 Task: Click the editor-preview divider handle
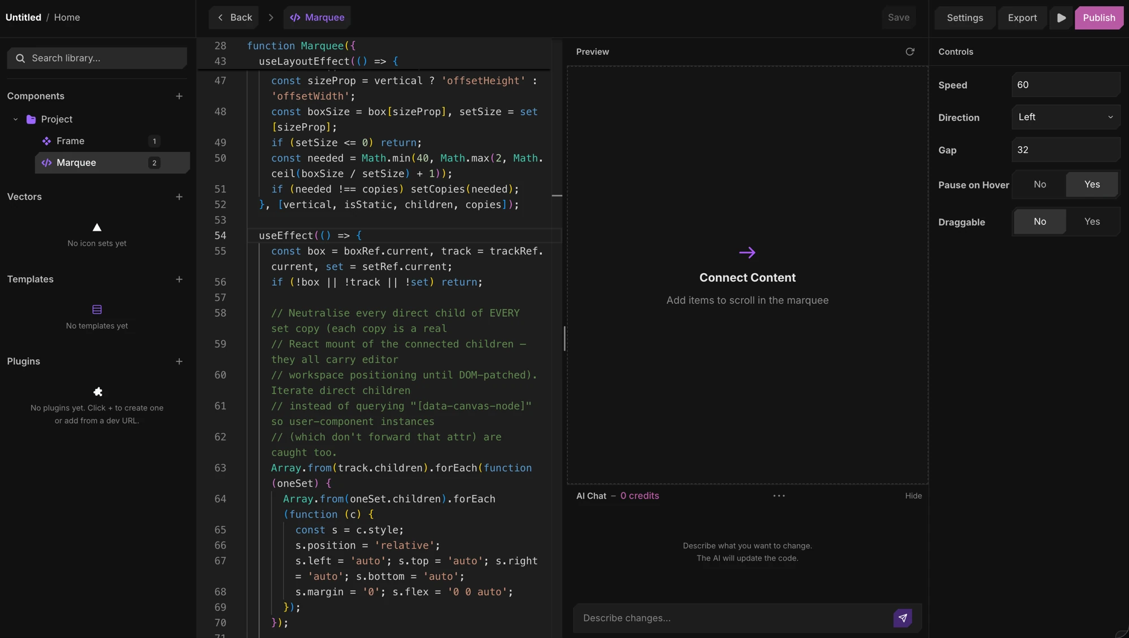564,338
